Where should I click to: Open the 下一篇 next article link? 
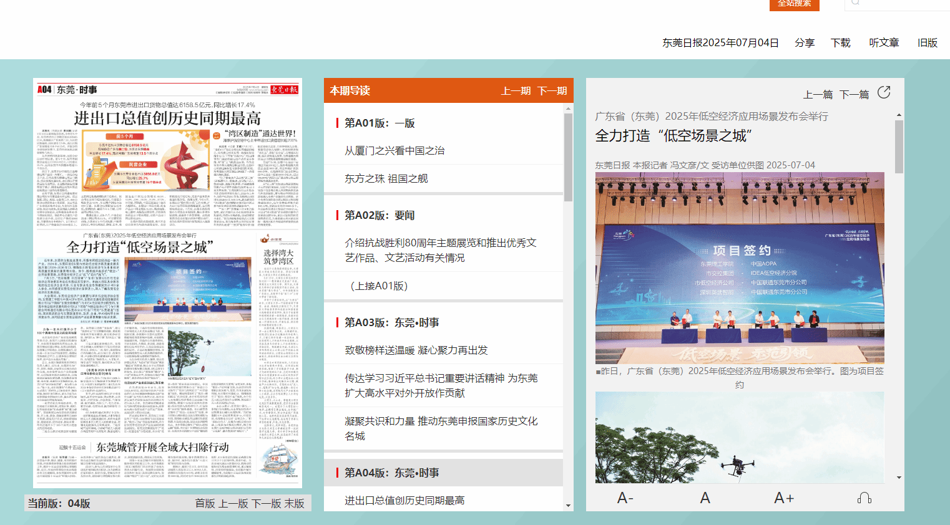click(854, 95)
